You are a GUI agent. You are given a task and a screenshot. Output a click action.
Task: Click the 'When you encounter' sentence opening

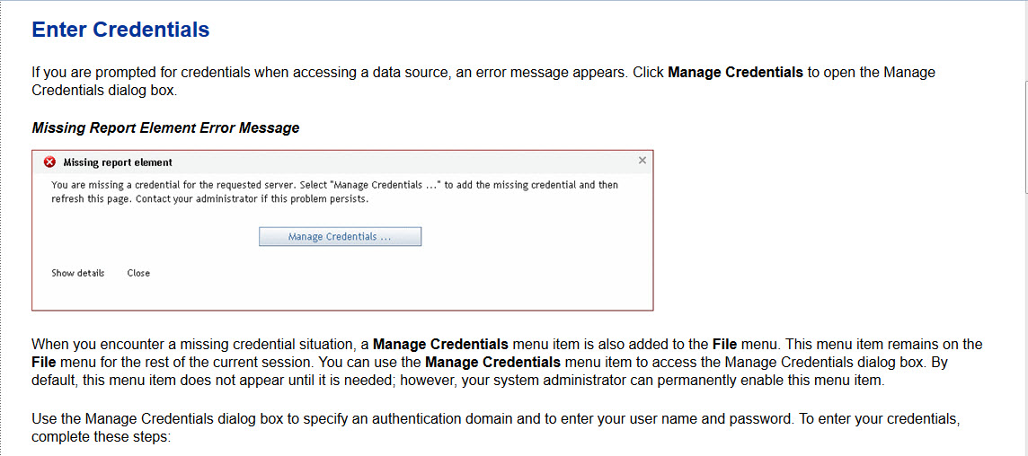90,344
